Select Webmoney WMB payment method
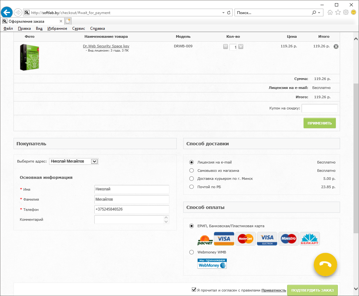Screen dimensions: 359x296 tap(192, 252)
